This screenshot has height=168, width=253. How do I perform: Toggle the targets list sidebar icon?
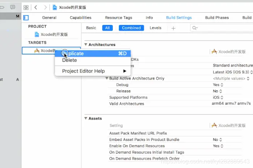(x=26, y=18)
